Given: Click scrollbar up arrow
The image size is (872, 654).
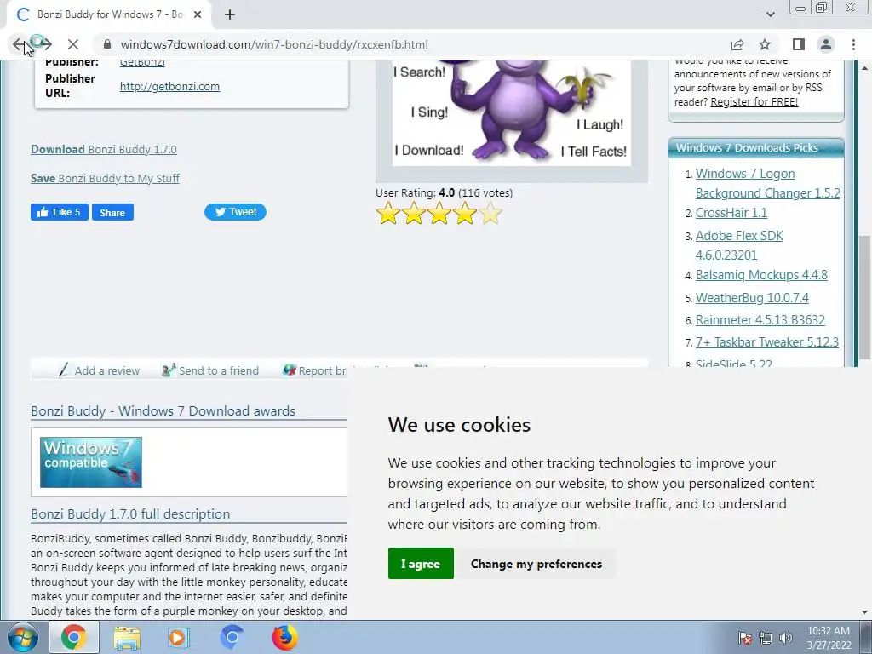Looking at the screenshot, I should coord(865,68).
